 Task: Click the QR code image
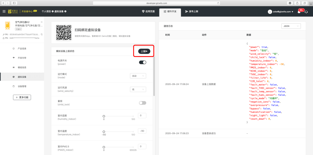pyautogui.click(x=64, y=32)
